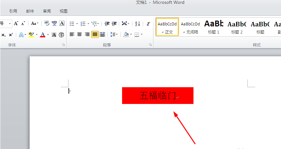Center the paragraph text
The width and height of the screenshot is (281, 149).
79,34
